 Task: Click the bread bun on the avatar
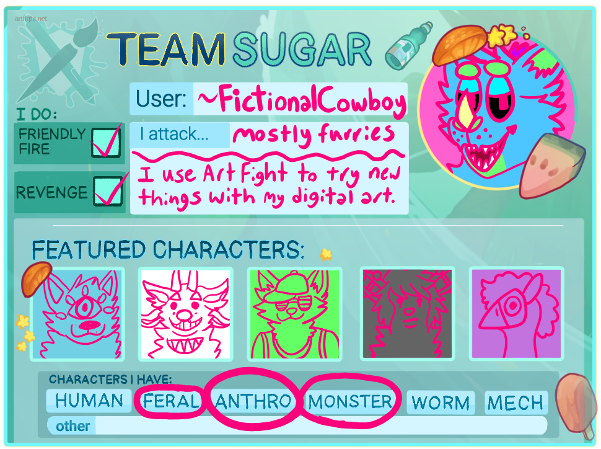point(460,44)
